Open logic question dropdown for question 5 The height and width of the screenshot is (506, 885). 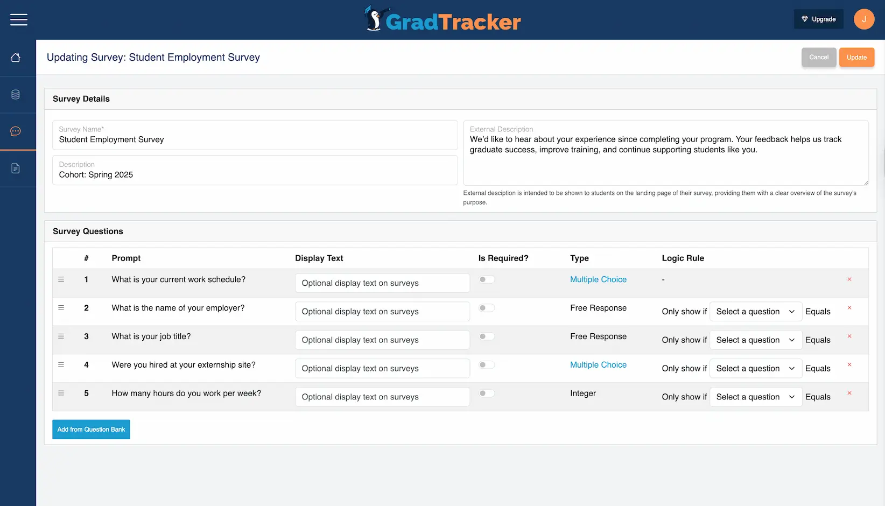755,397
